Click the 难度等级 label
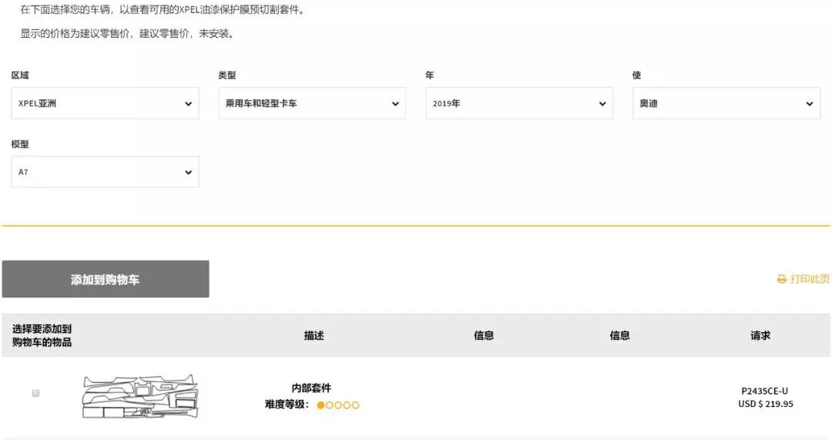The width and height of the screenshot is (832, 440). click(x=287, y=405)
